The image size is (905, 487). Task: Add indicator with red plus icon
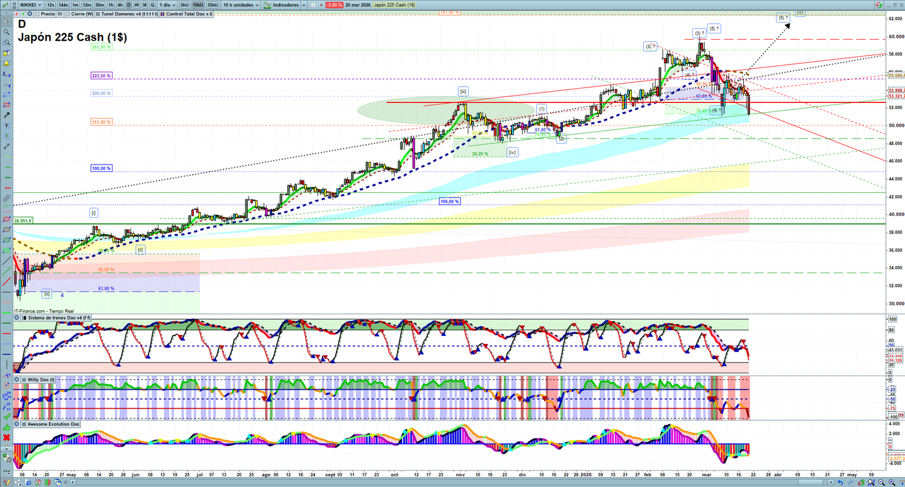[16, 14]
